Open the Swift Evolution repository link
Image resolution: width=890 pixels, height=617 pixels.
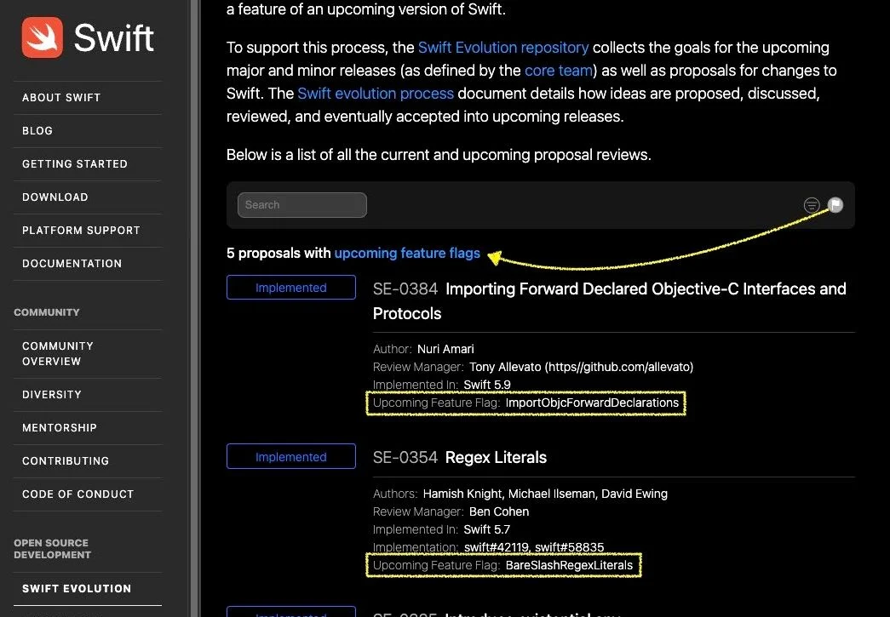click(x=503, y=48)
